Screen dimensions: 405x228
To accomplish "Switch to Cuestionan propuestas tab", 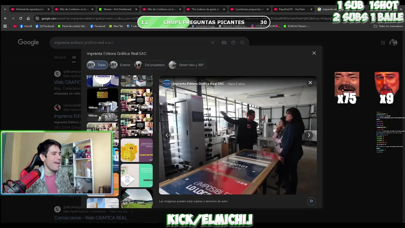I will [x=249, y=9].
